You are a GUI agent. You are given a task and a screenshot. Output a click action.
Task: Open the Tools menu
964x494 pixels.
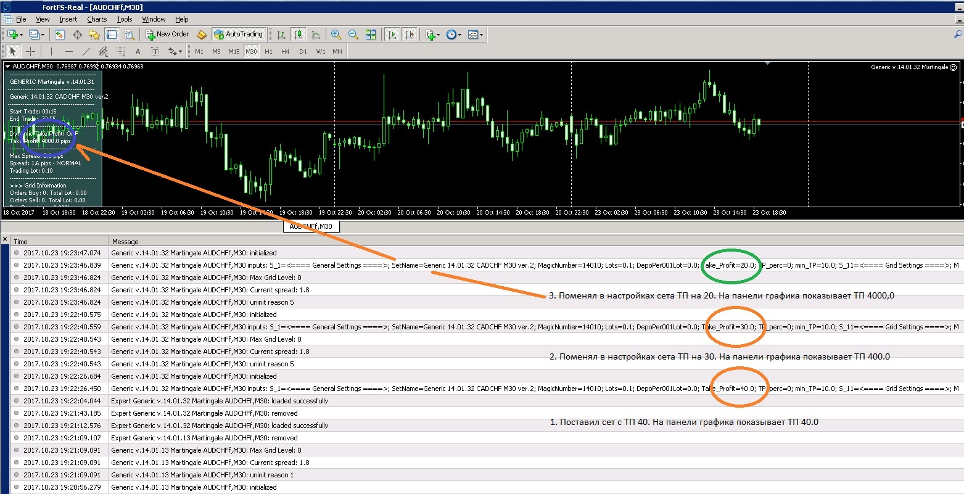coord(125,19)
